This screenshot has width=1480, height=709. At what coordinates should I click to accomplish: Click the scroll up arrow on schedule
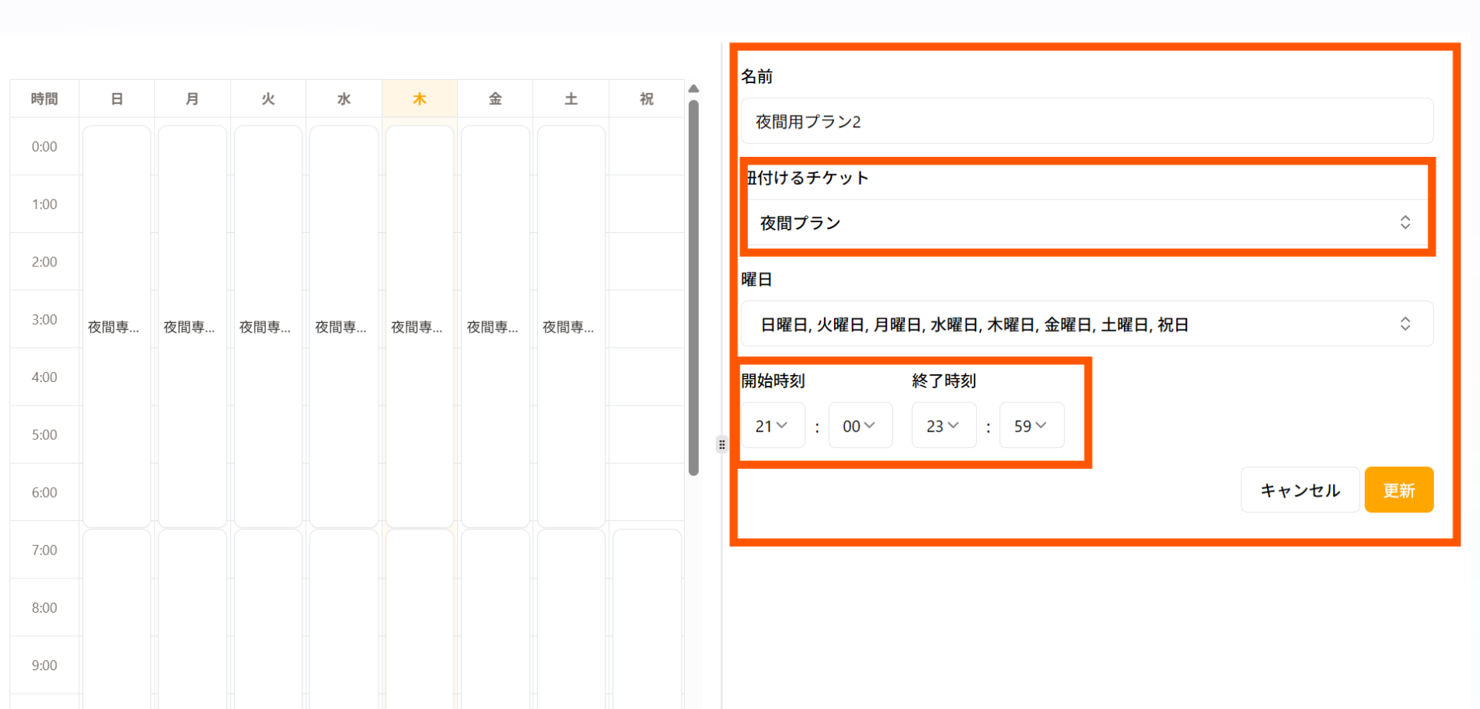tap(693, 89)
